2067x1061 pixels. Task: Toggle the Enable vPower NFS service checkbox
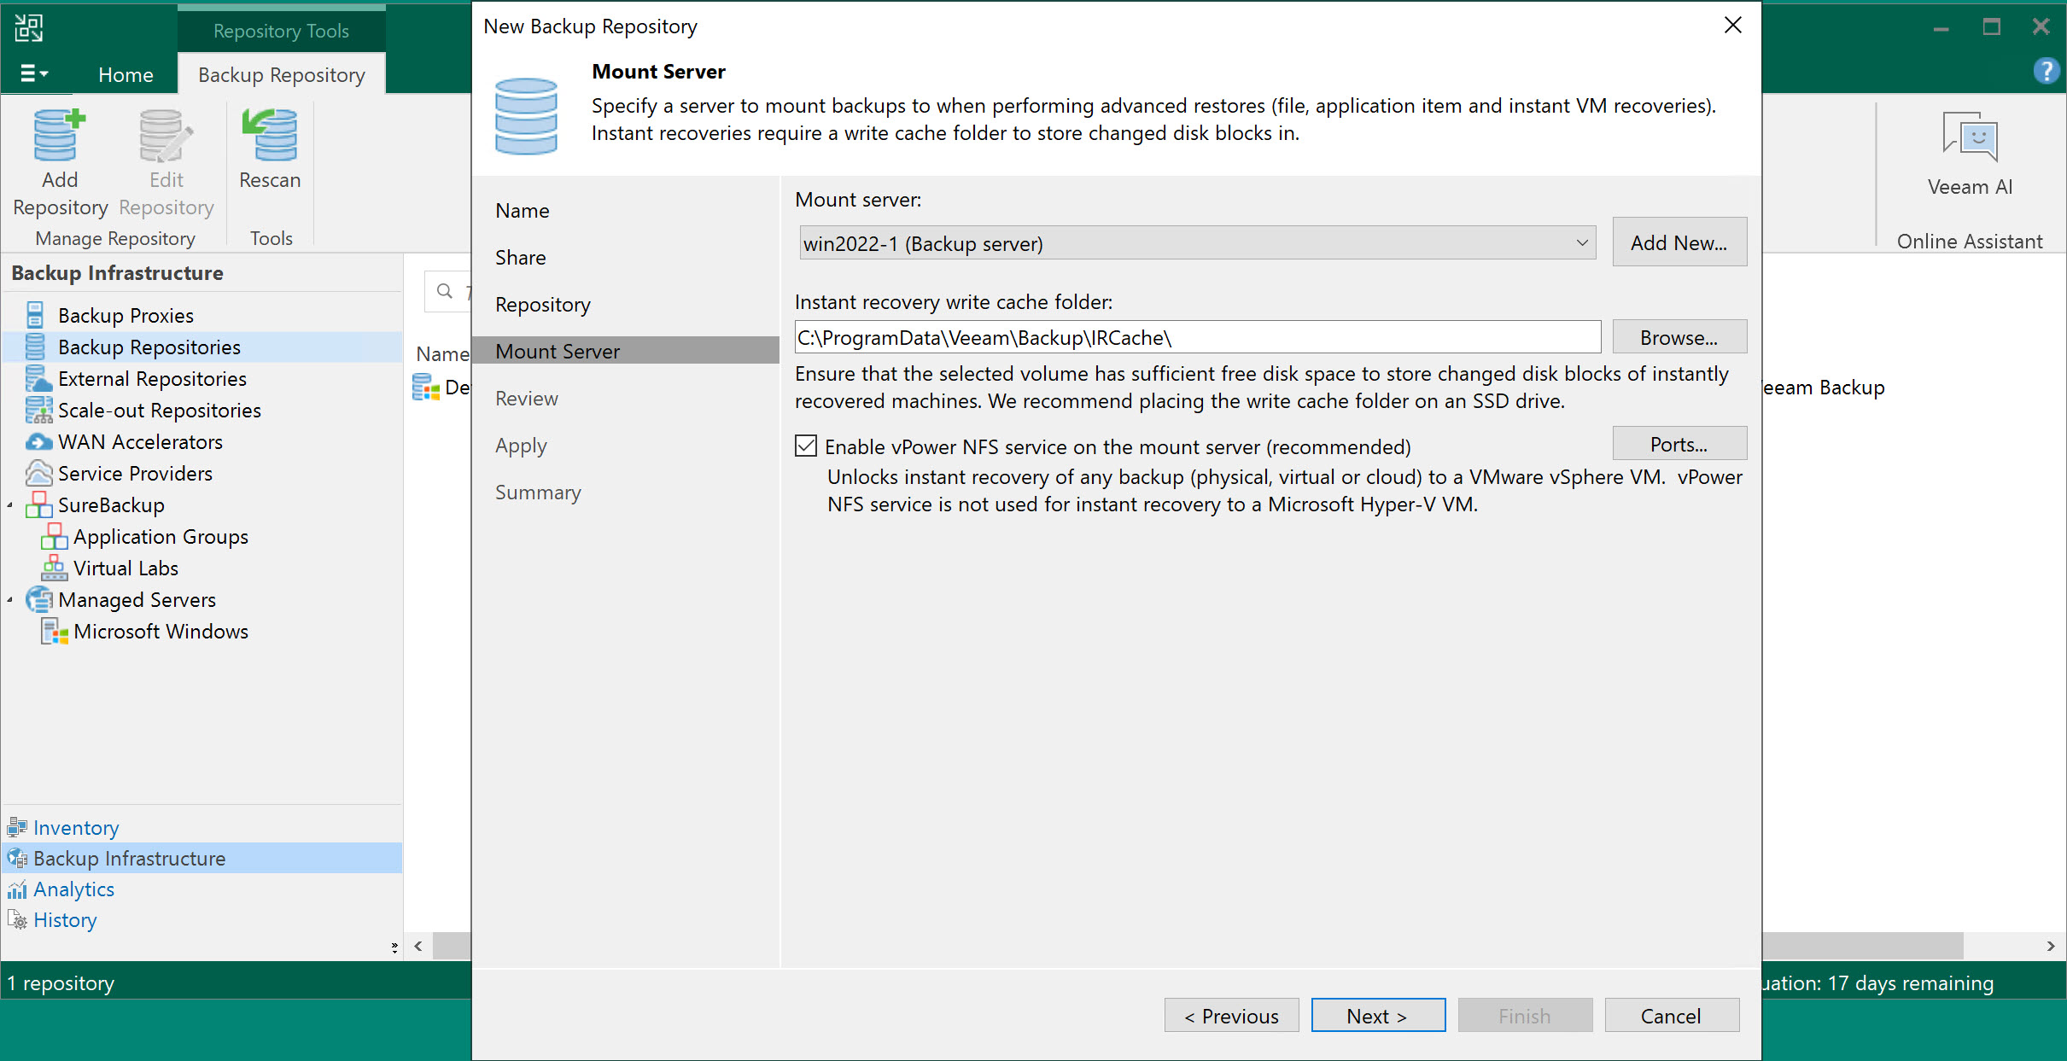(x=806, y=446)
